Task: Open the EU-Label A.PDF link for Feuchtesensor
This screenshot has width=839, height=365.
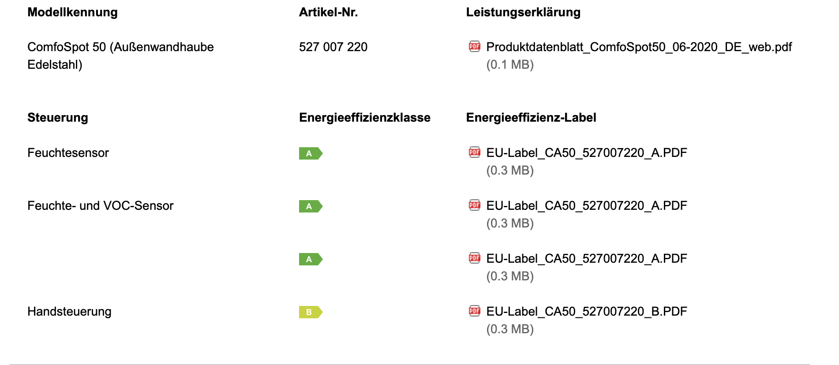Action: coord(587,153)
